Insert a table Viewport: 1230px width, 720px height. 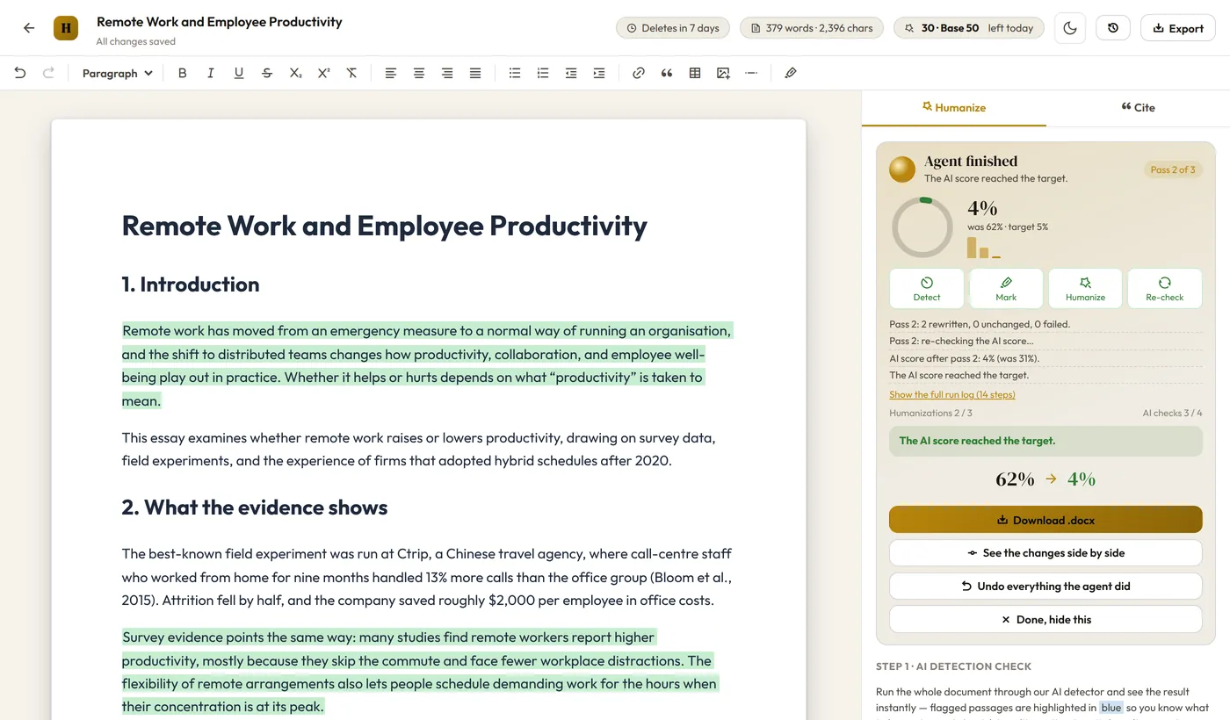(695, 74)
